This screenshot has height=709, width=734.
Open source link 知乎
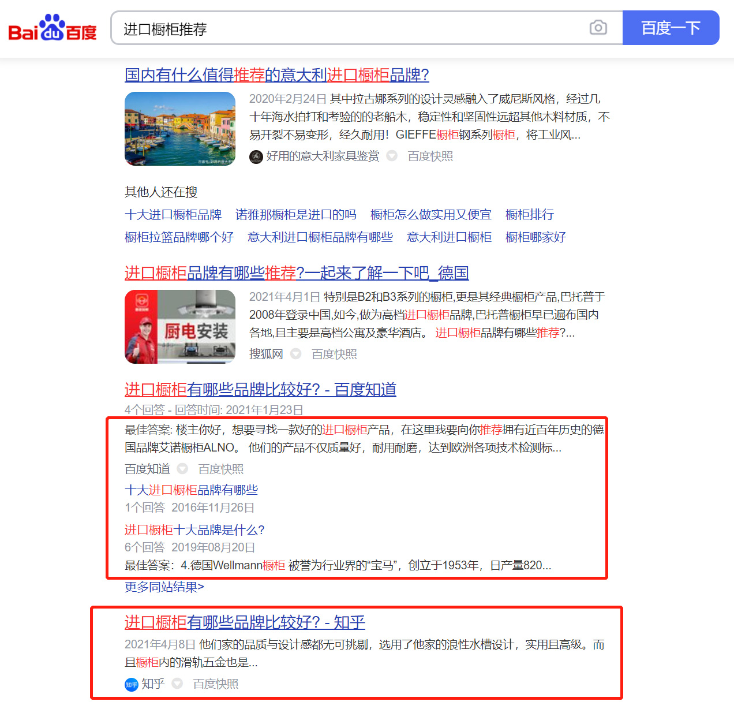(153, 684)
